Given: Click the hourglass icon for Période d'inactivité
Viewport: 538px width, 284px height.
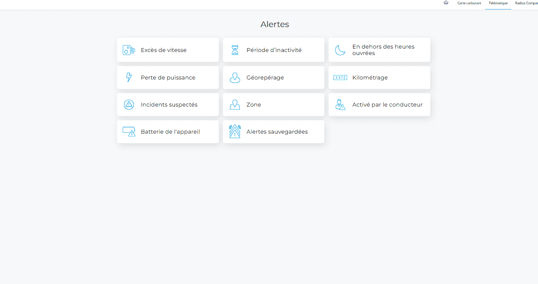Looking at the screenshot, I should click(235, 50).
